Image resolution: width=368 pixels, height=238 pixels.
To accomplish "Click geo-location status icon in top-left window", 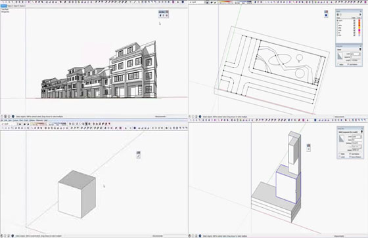I will tap(2, 116).
